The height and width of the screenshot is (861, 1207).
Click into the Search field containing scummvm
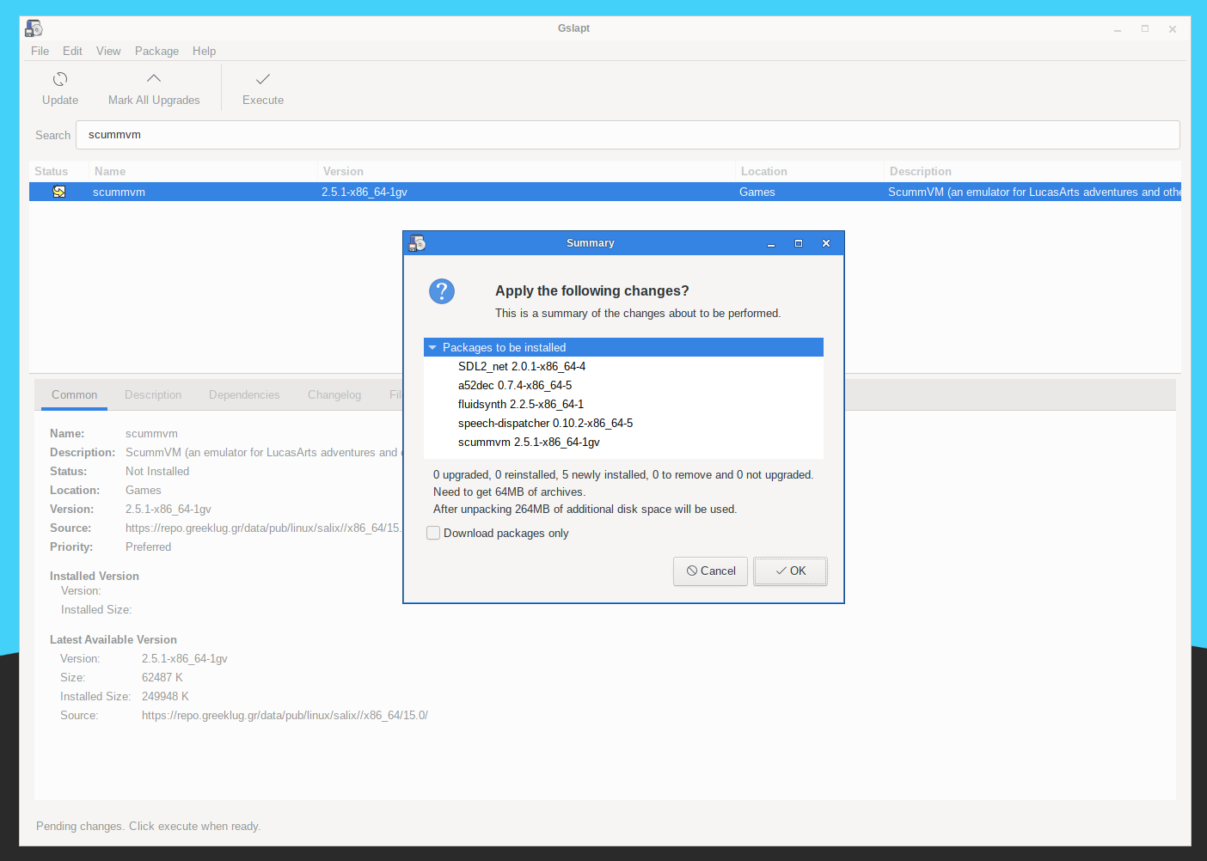(x=628, y=135)
